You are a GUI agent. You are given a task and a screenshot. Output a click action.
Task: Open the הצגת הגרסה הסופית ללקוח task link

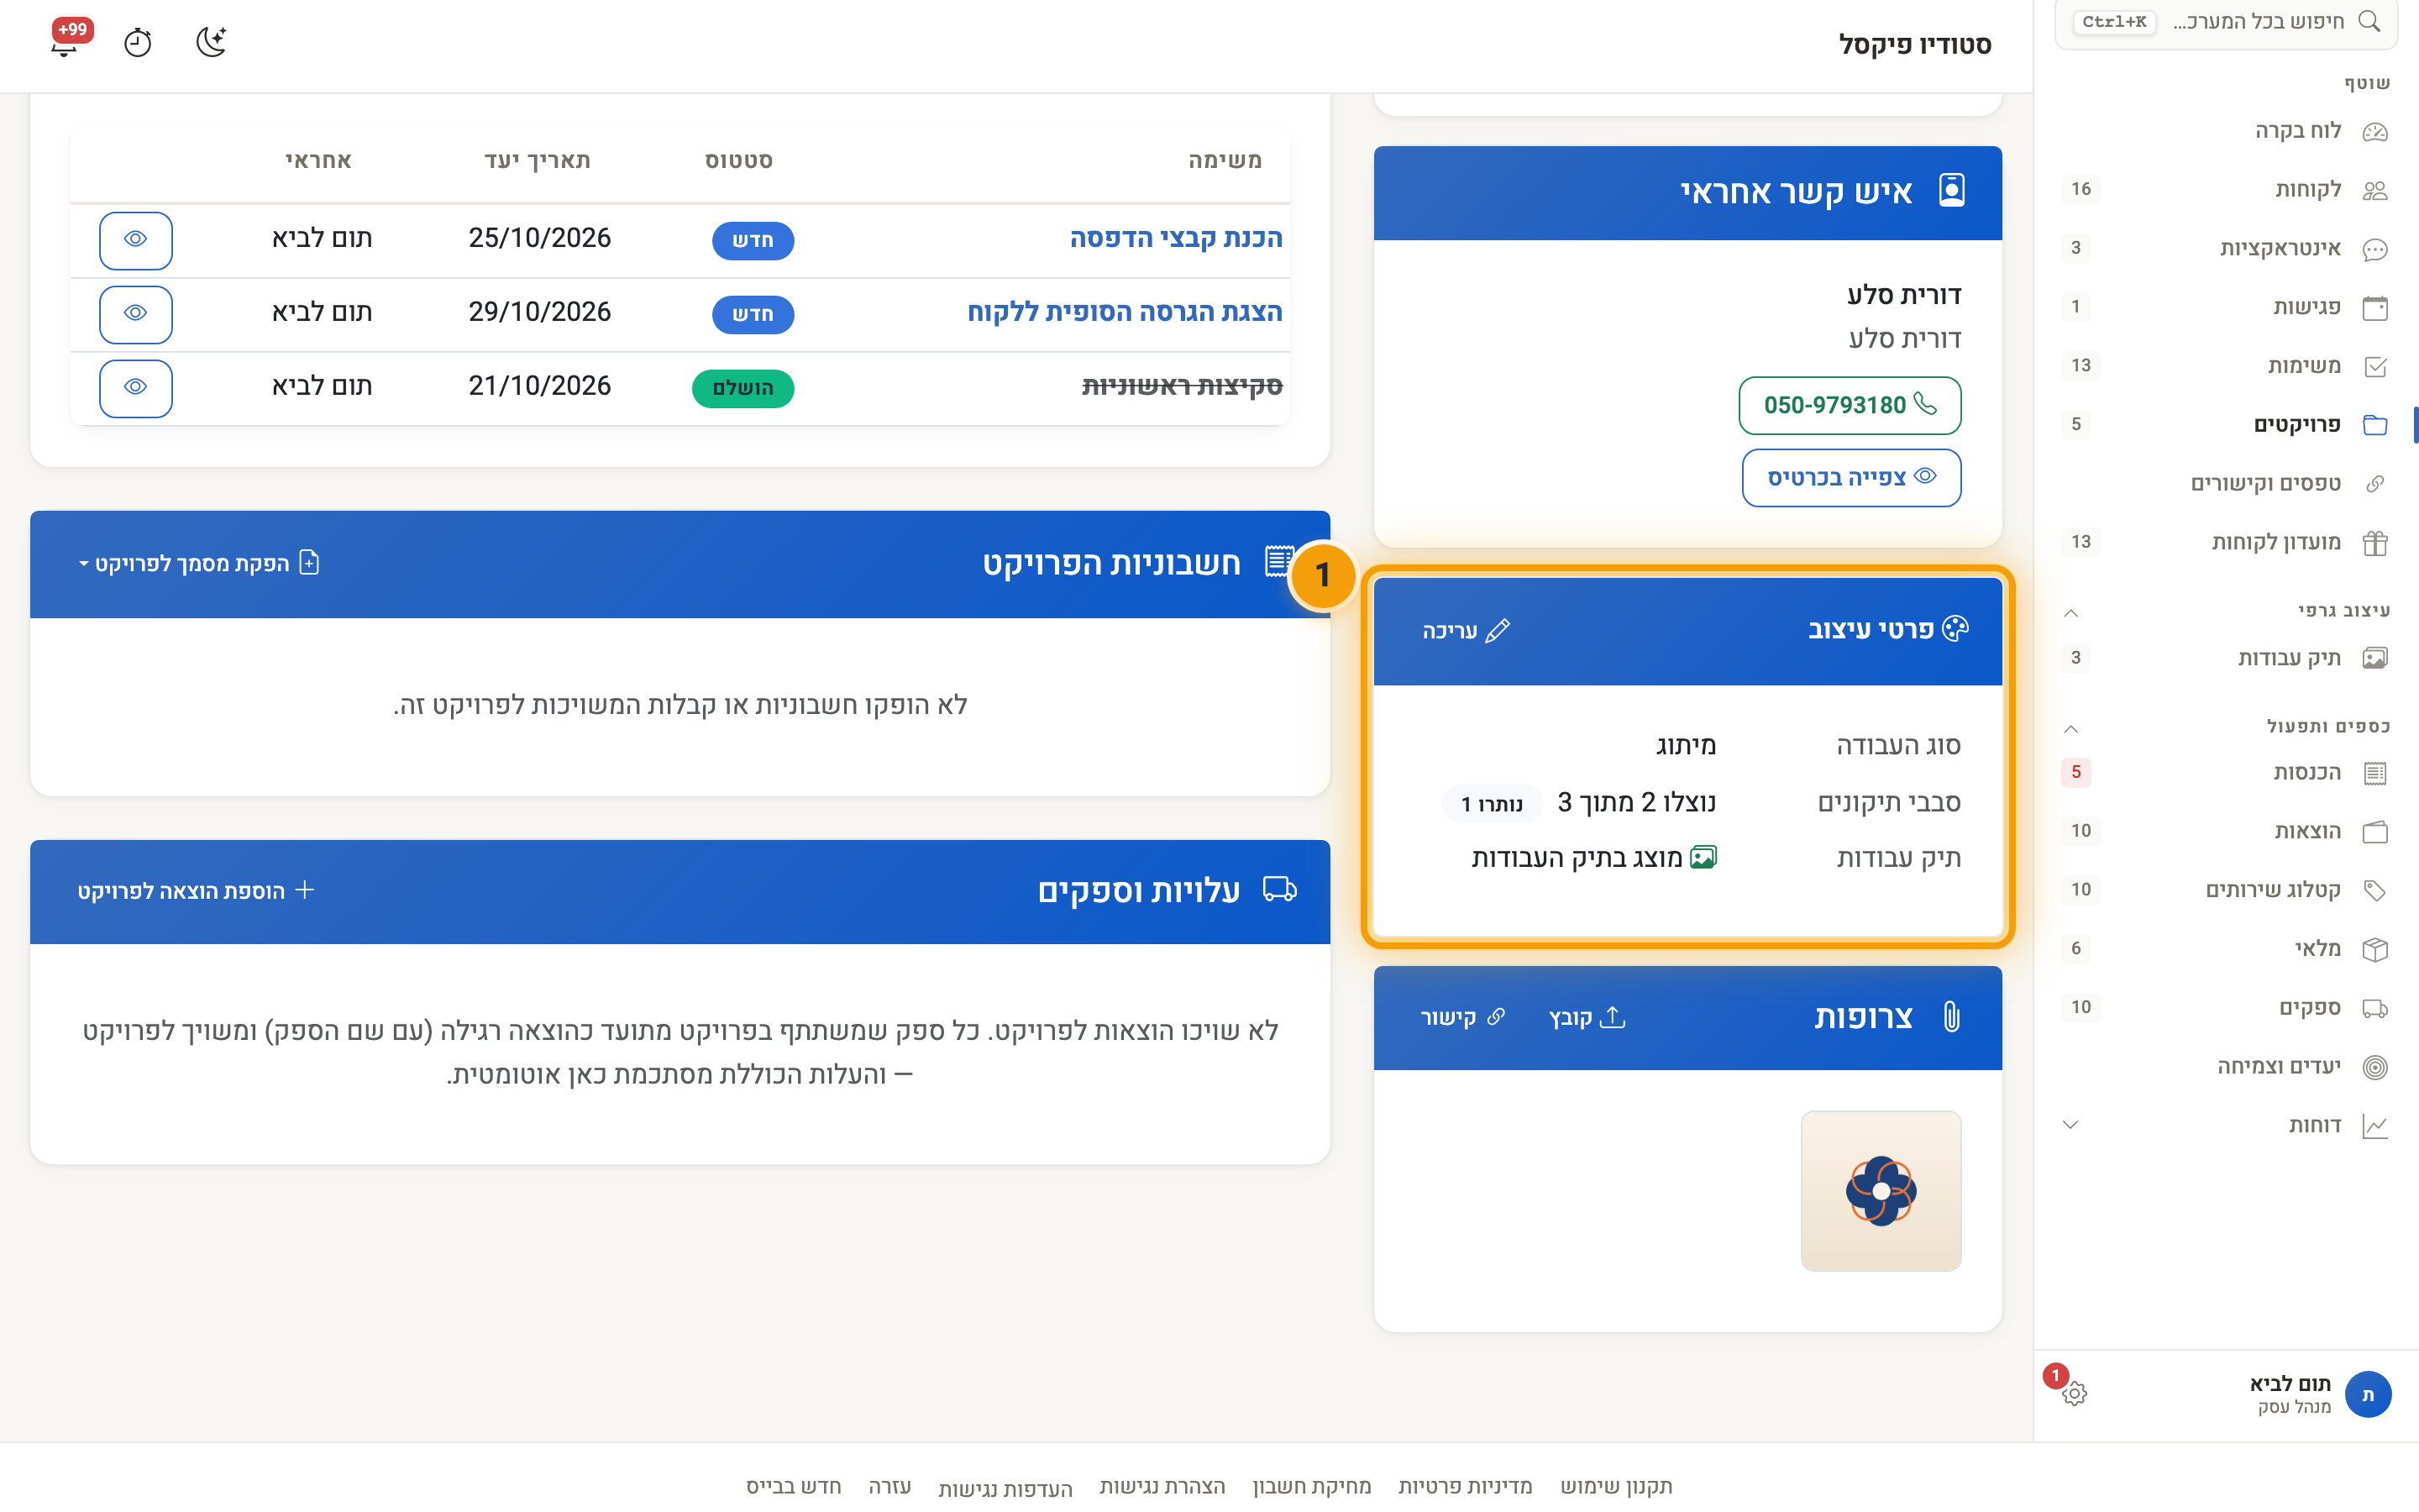(x=1125, y=312)
